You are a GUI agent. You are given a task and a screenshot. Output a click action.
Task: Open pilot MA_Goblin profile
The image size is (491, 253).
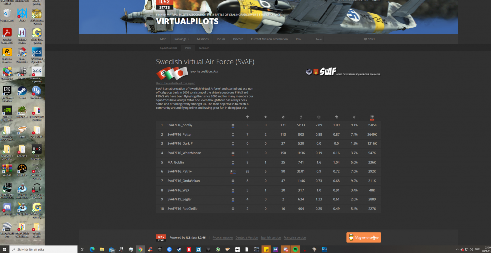click(x=176, y=162)
